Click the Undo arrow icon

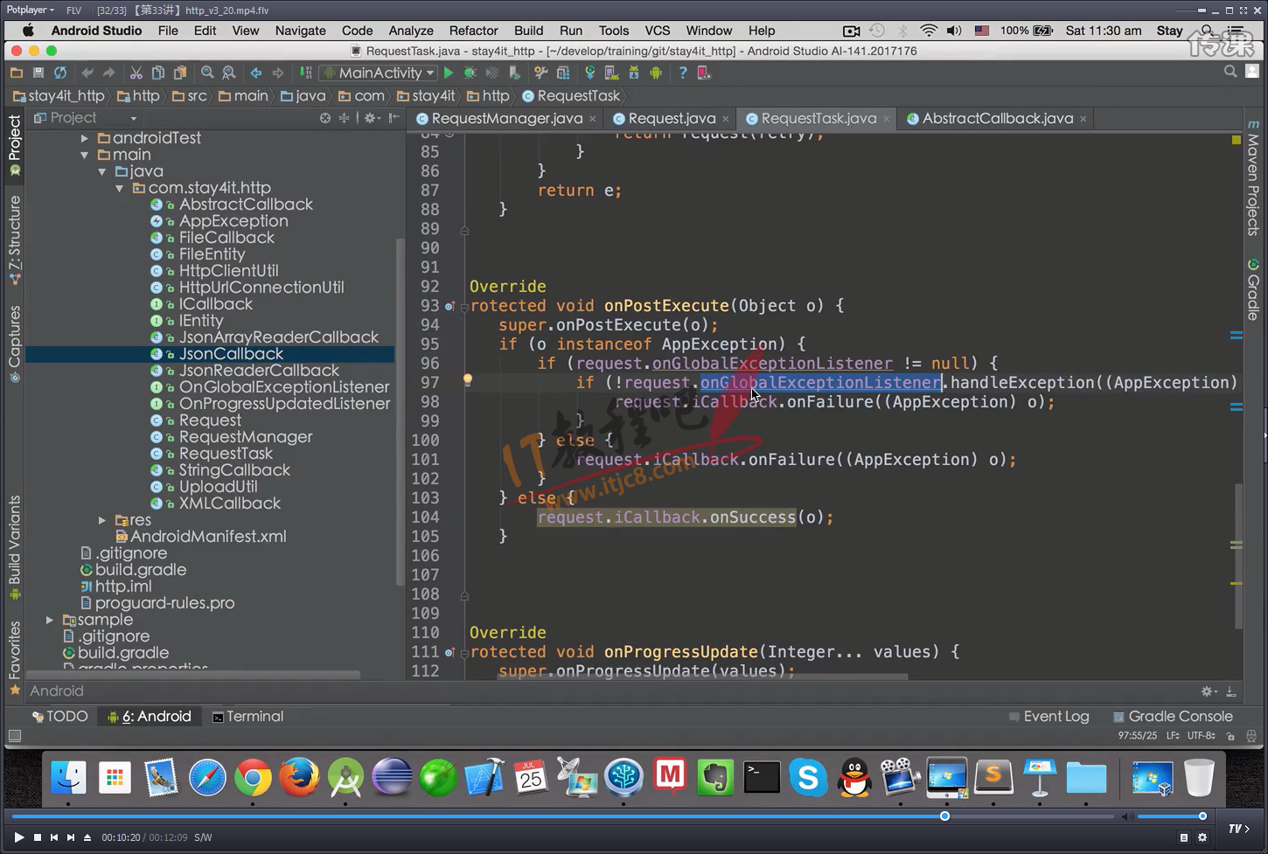click(87, 73)
